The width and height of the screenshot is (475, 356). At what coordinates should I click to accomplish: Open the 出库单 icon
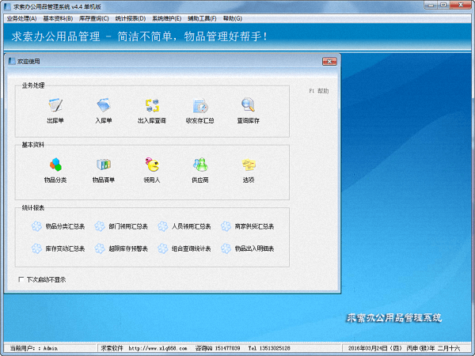(x=55, y=105)
